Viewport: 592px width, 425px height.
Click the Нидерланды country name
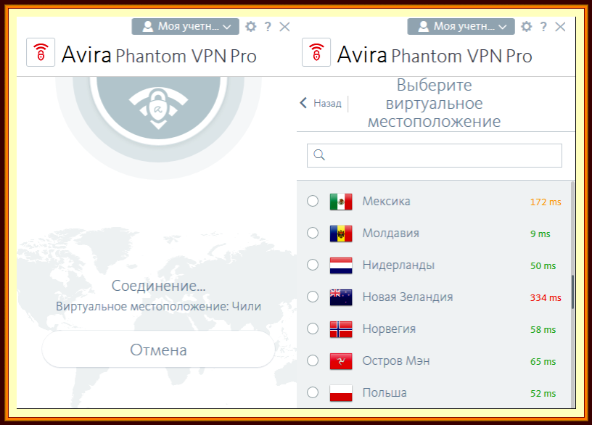click(398, 265)
